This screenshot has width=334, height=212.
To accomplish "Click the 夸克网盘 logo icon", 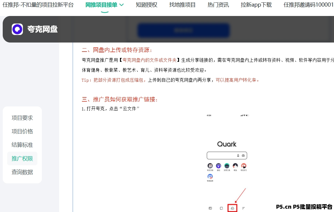I will coord(17,29).
